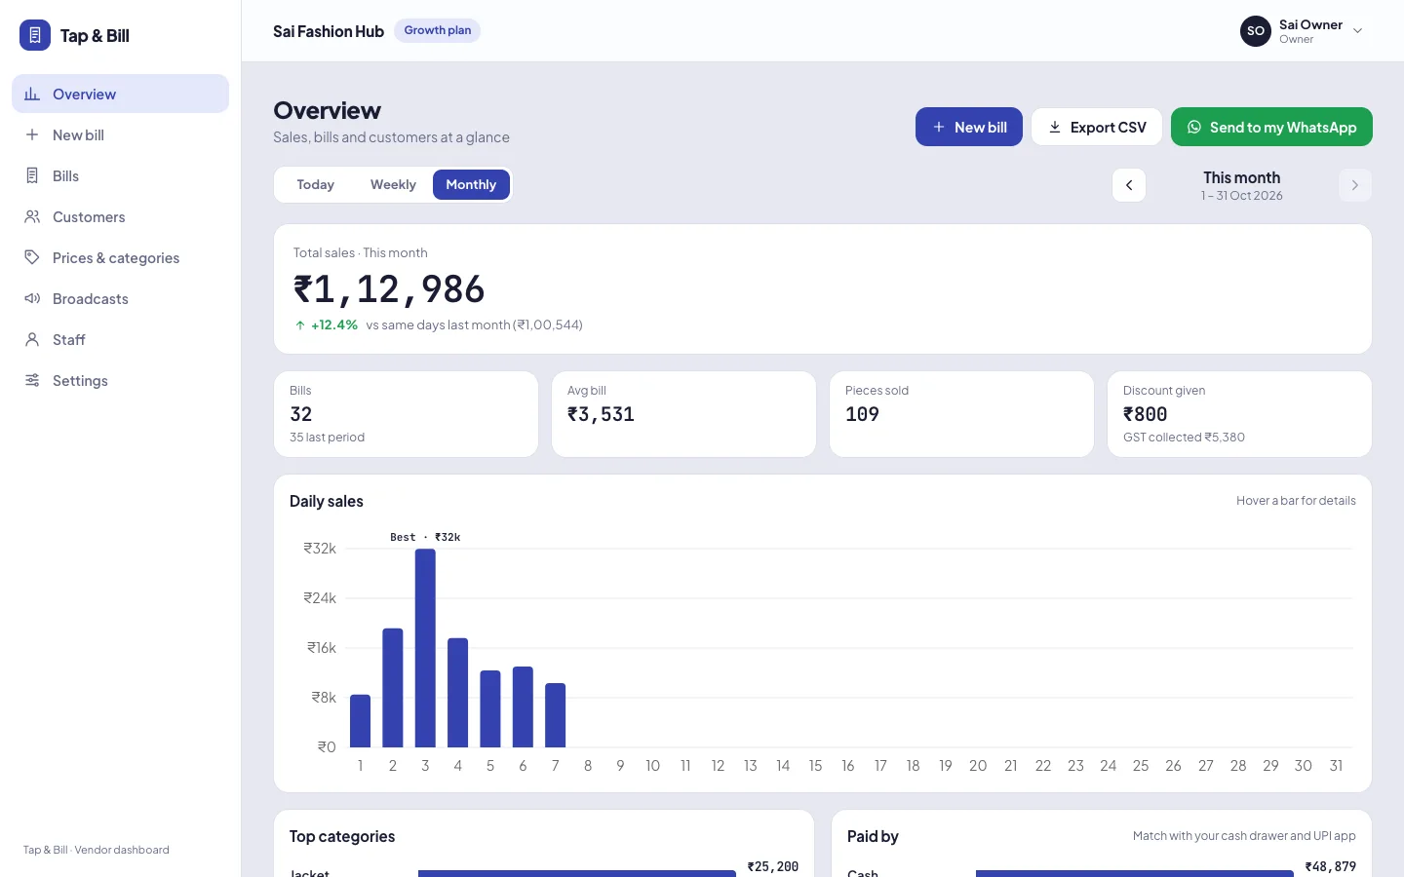The width and height of the screenshot is (1404, 877).
Task: Click the blue New bill button
Action: [969, 127]
